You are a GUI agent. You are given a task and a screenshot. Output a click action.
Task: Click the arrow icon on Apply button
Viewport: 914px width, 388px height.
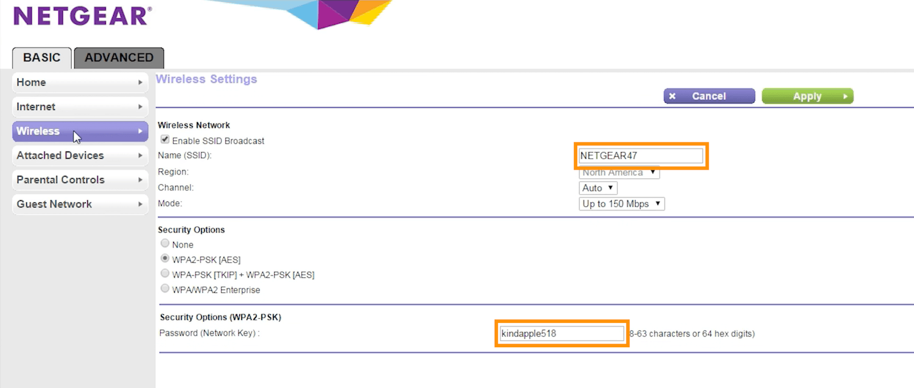tap(845, 96)
